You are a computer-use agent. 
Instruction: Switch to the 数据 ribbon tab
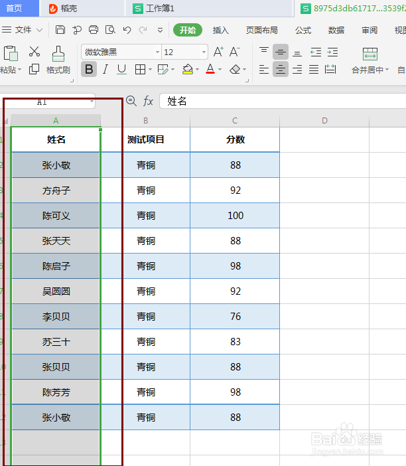336,30
